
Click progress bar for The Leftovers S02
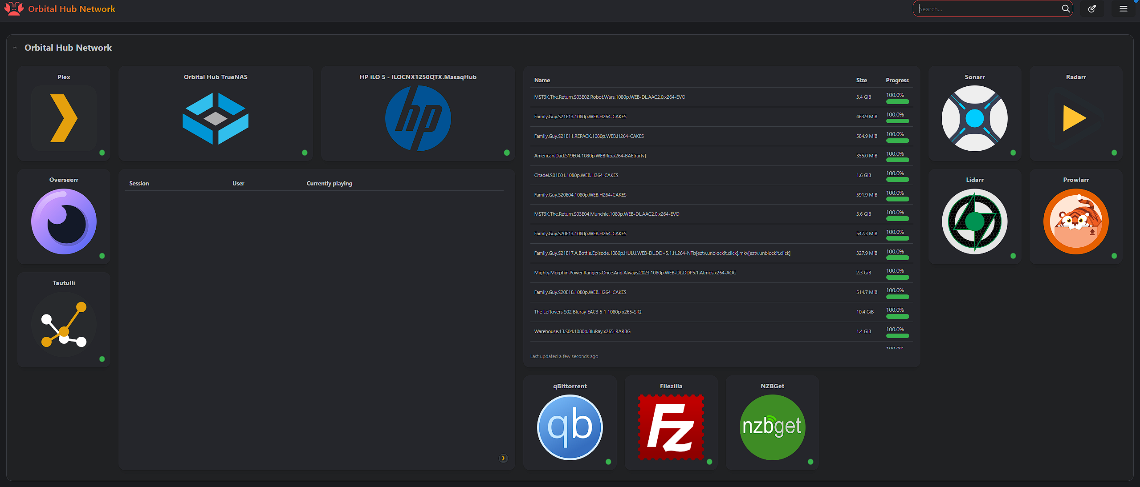(897, 317)
